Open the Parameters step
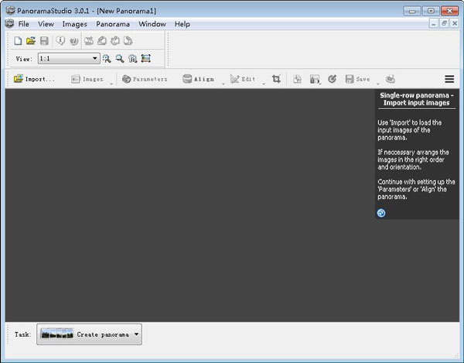 (x=145, y=79)
